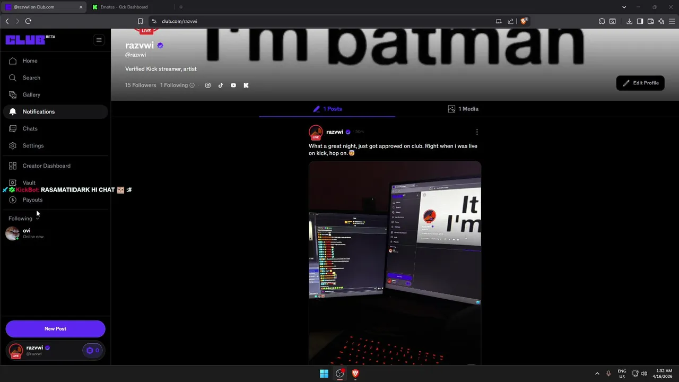Open Notifications in the sidebar

[55, 112]
